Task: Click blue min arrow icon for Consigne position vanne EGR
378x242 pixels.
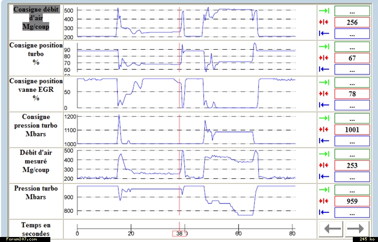Action: 324,105
